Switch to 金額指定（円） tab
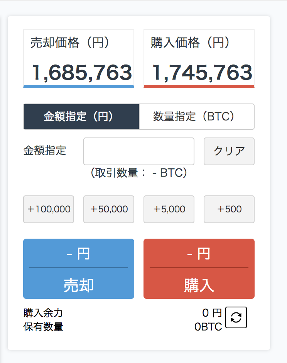287x363 pixels. tap(81, 117)
